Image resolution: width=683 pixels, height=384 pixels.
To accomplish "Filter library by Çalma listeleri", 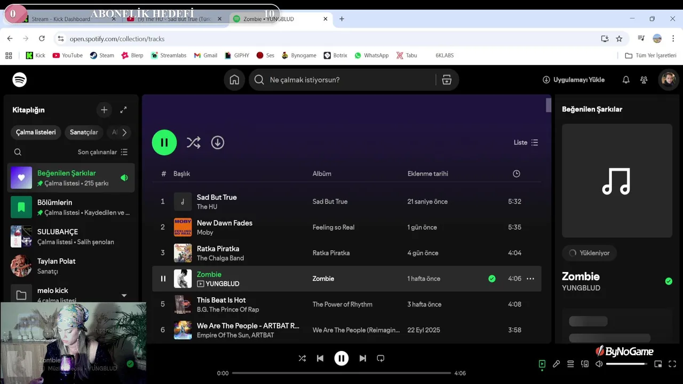I will tap(36, 132).
